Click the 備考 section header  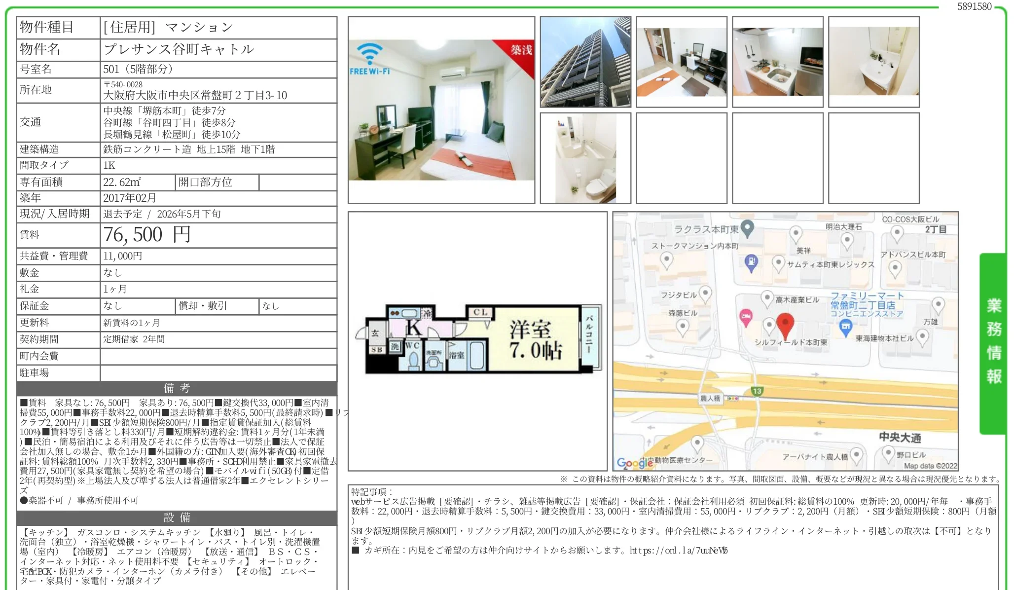177,388
